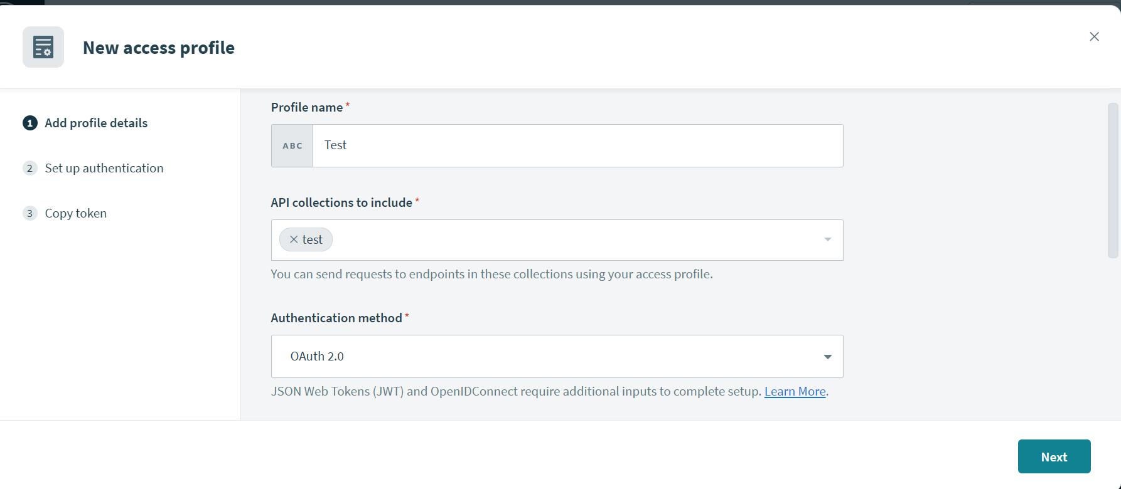Expand the API collections dropdown arrow
1121x489 pixels.
[x=827, y=239]
